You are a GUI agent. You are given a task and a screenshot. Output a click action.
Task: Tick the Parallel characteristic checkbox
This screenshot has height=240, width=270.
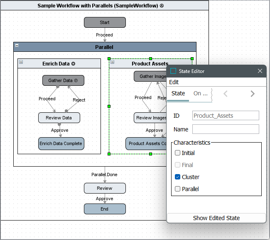[177, 189]
